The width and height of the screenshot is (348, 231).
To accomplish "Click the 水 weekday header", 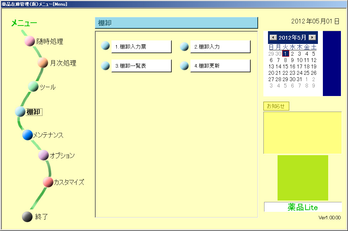I will pyautogui.click(x=292, y=47).
